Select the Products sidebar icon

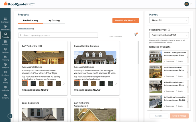point(5,35)
